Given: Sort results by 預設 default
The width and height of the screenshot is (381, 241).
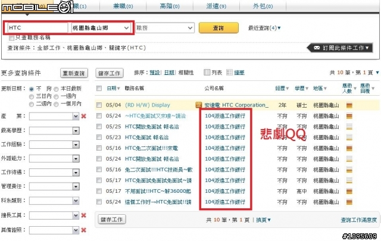Looking at the screenshot, I should (155, 73).
